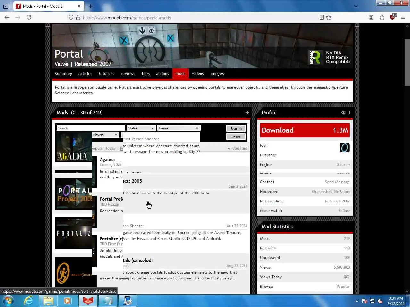Open the Portalize thumbnail

point(74,233)
